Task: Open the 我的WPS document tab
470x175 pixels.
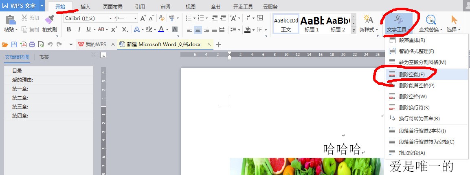Action: point(96,44)
